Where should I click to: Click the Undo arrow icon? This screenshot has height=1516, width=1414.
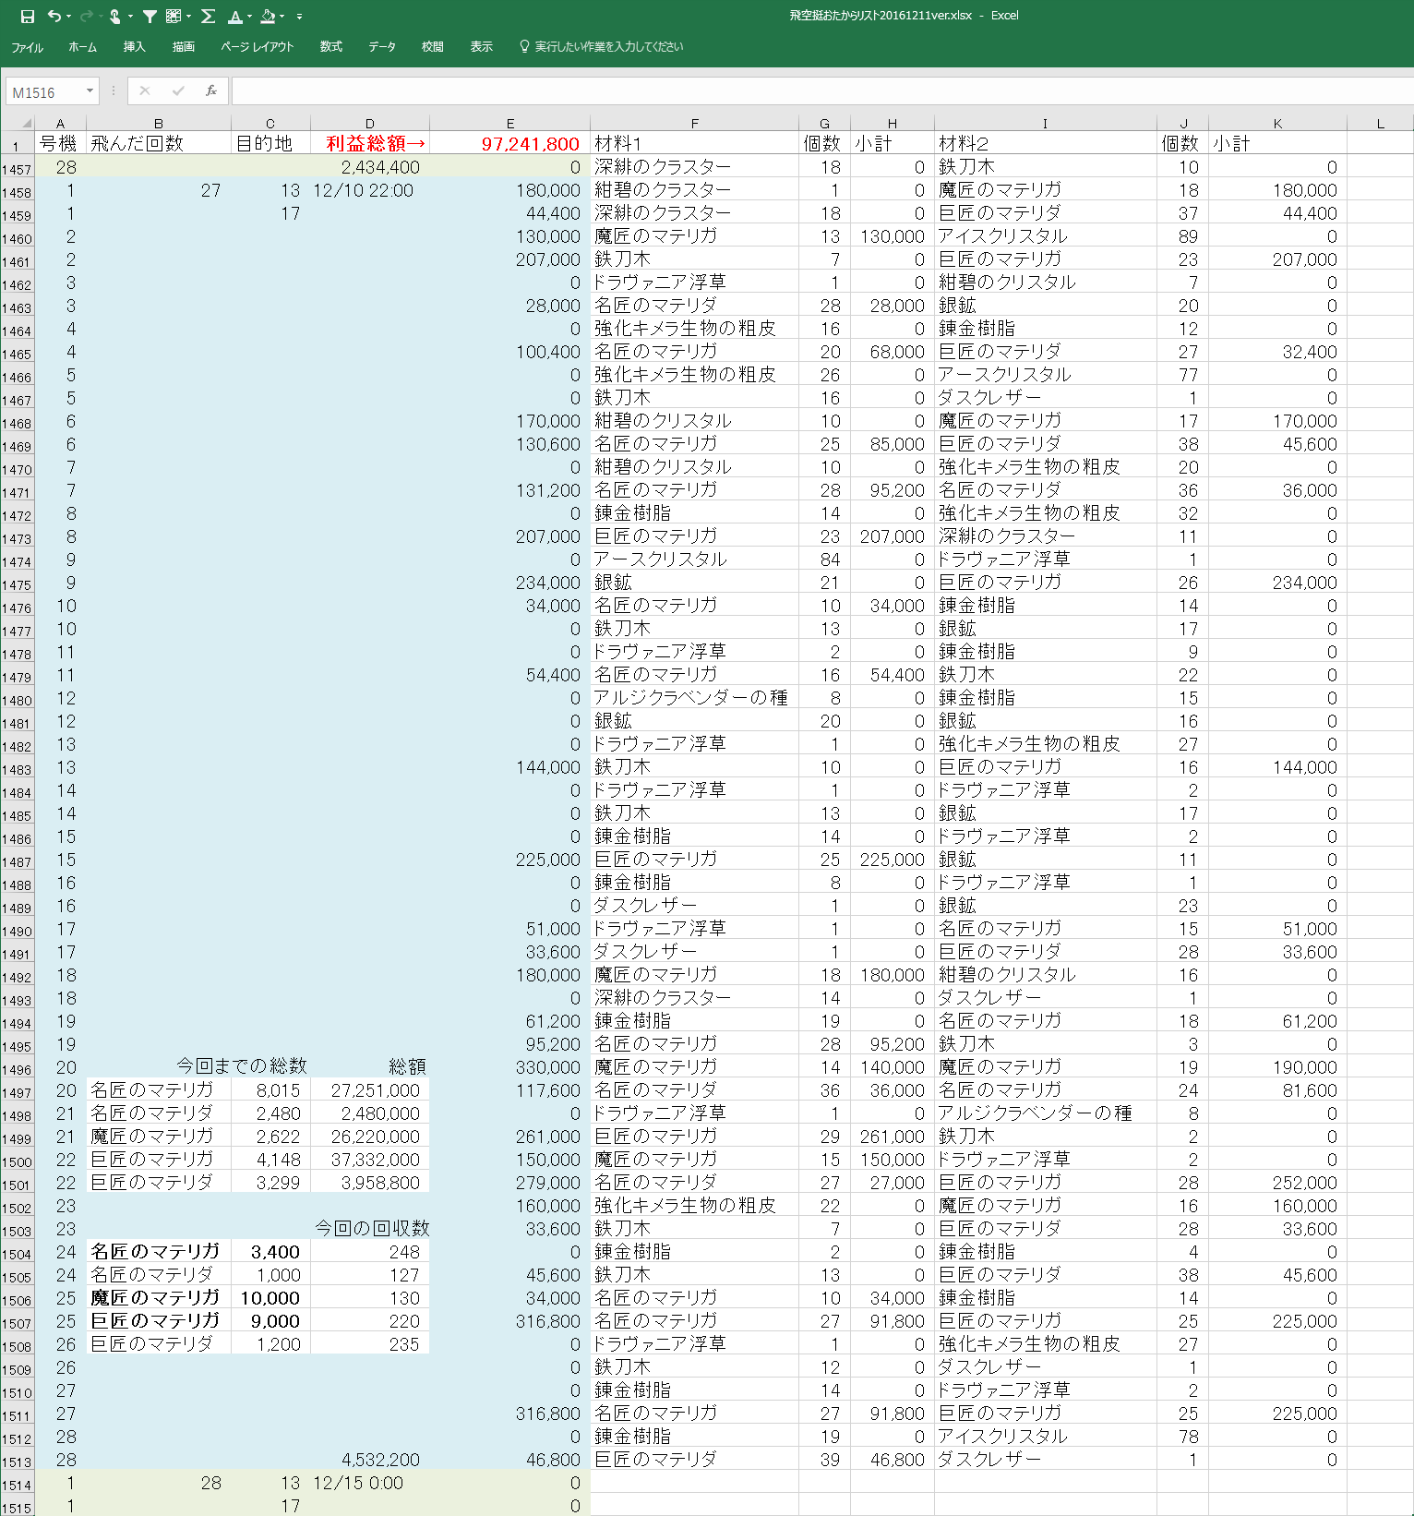click(x=54, y=16)
